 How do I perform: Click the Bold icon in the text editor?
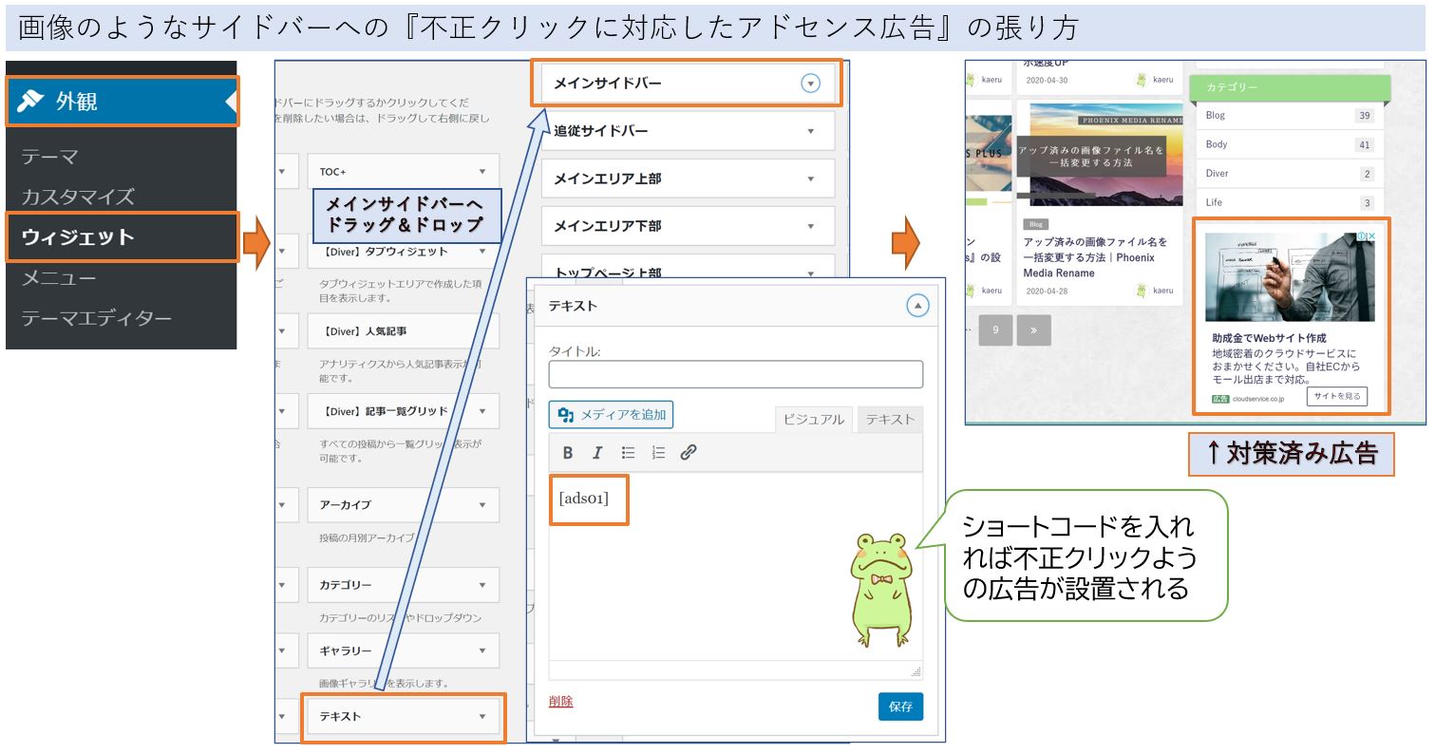pyautogui.click(x=567, y=453)
